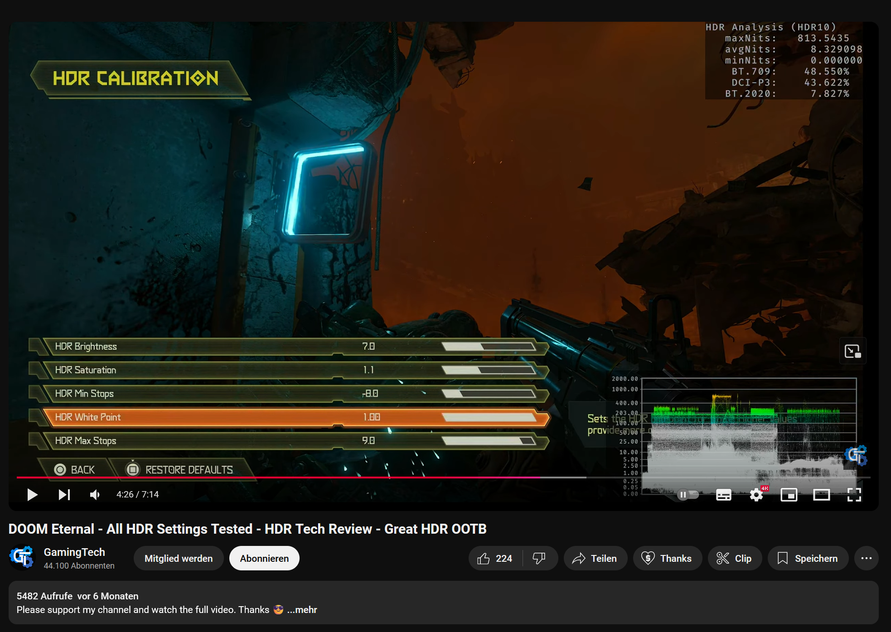891x632 pixels.
Task: Turn on subtitles/closed captions
Action: tap(723, 495)
